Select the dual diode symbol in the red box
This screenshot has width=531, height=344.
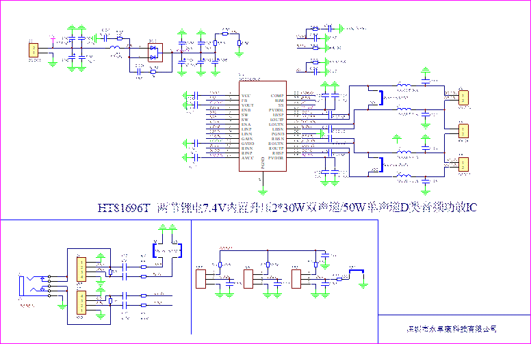(155, 53)
